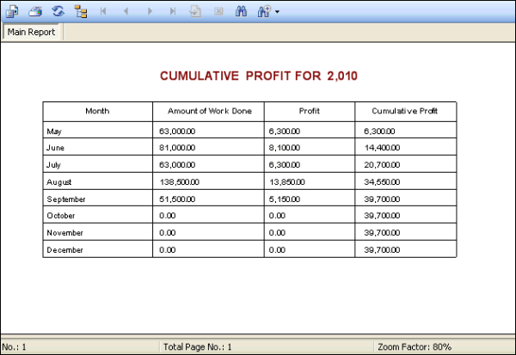The width and height of the screenshot is (516, 355).
Task: Click the binoculars Find Text icon
Action: tap(242, 11)
